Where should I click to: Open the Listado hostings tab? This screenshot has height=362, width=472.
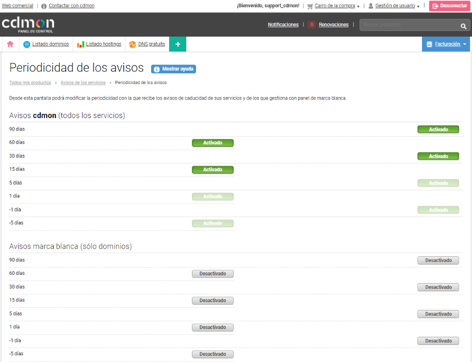(104, 44)
